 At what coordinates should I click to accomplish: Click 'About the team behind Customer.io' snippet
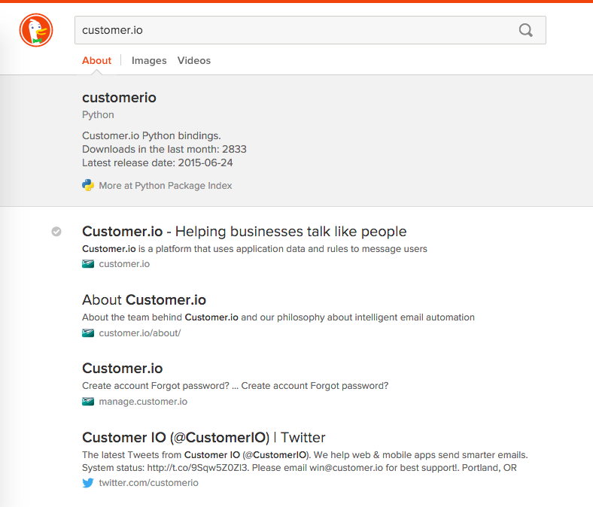click(278, 317)
